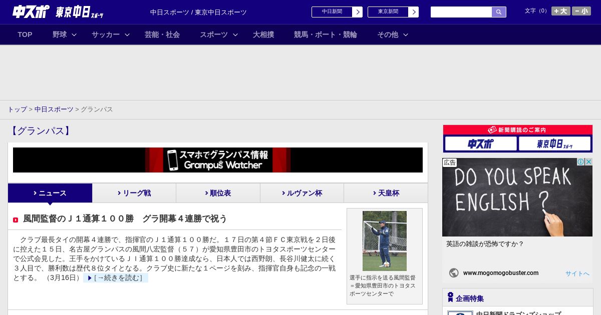
Task: Click the 企画特集 section heading
Action: coord(470,298)
